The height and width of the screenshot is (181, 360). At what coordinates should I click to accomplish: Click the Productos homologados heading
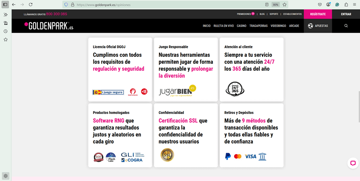tap(111, 113)
